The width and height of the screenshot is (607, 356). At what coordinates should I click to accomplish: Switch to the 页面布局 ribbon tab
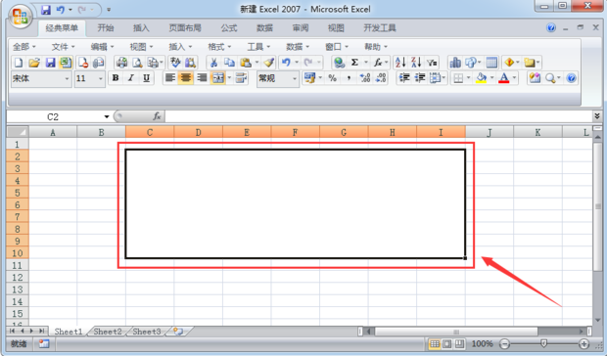[185, 27]
